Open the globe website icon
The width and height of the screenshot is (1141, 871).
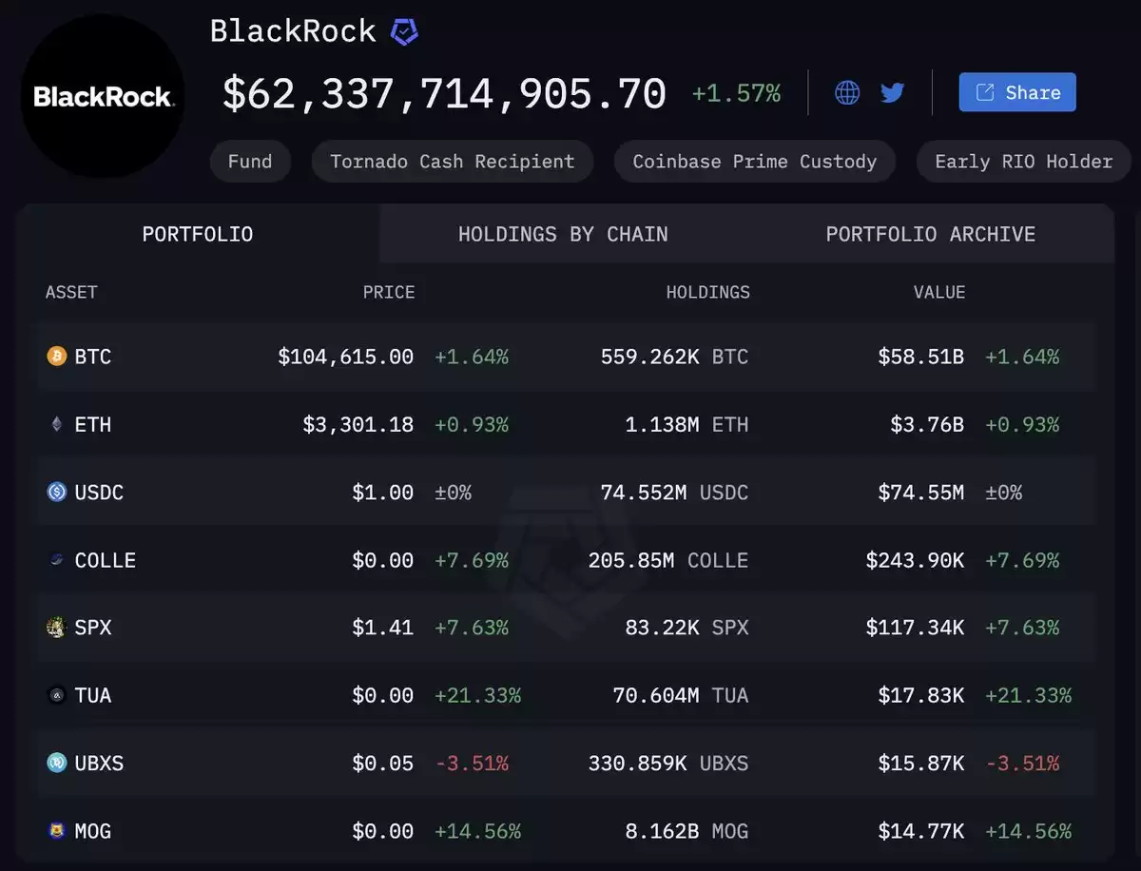pos(847,92)
